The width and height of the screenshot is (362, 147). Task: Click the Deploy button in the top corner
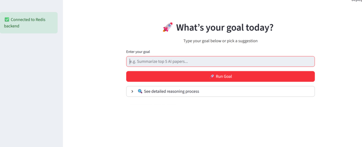coord(356,1)
